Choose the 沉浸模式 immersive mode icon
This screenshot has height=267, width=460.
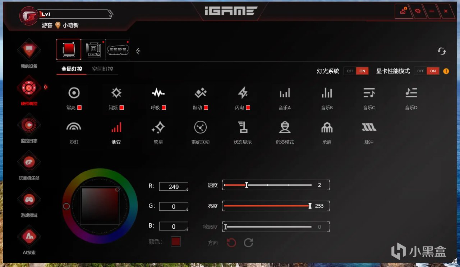coord(285,128)
